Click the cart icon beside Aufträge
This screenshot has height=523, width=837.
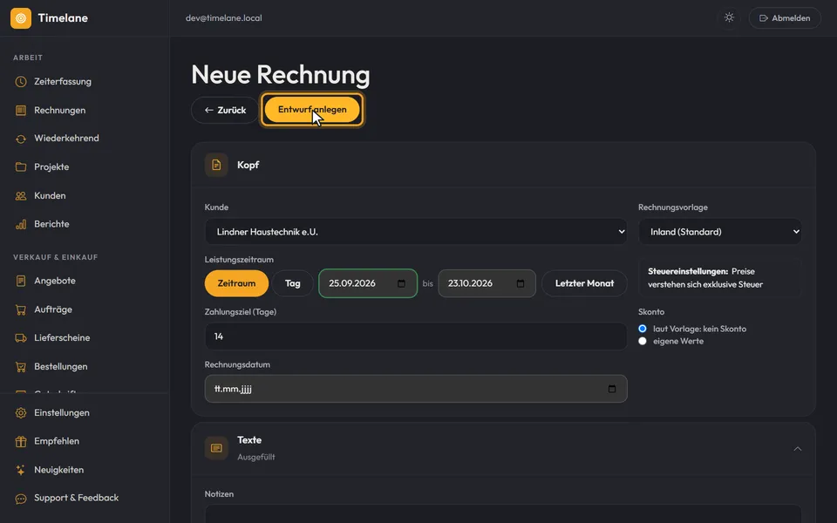pyautogui.click(x=21, y=309)
